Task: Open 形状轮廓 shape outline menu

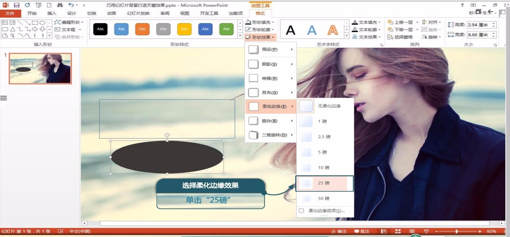Action: click(259, 29)
